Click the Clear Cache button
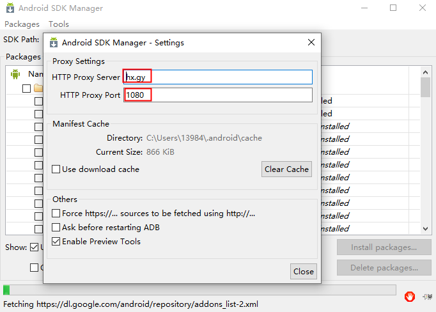Screen dimensions: 436x312 pyautogui.click(x=286, y=169)
